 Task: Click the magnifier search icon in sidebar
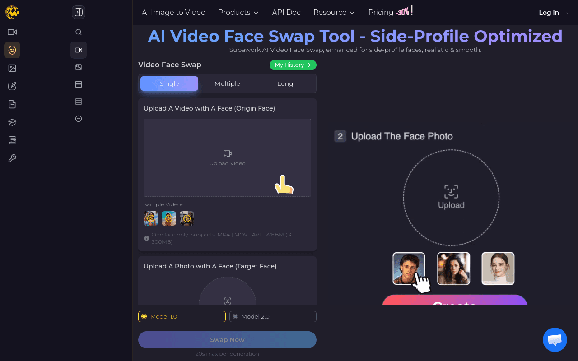tap(79, 32)
